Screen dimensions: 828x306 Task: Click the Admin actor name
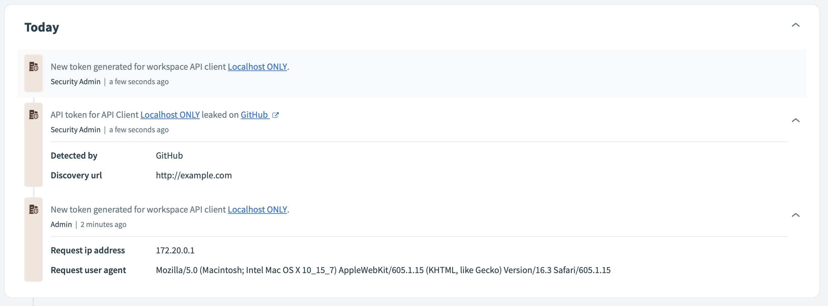(61, 225)
